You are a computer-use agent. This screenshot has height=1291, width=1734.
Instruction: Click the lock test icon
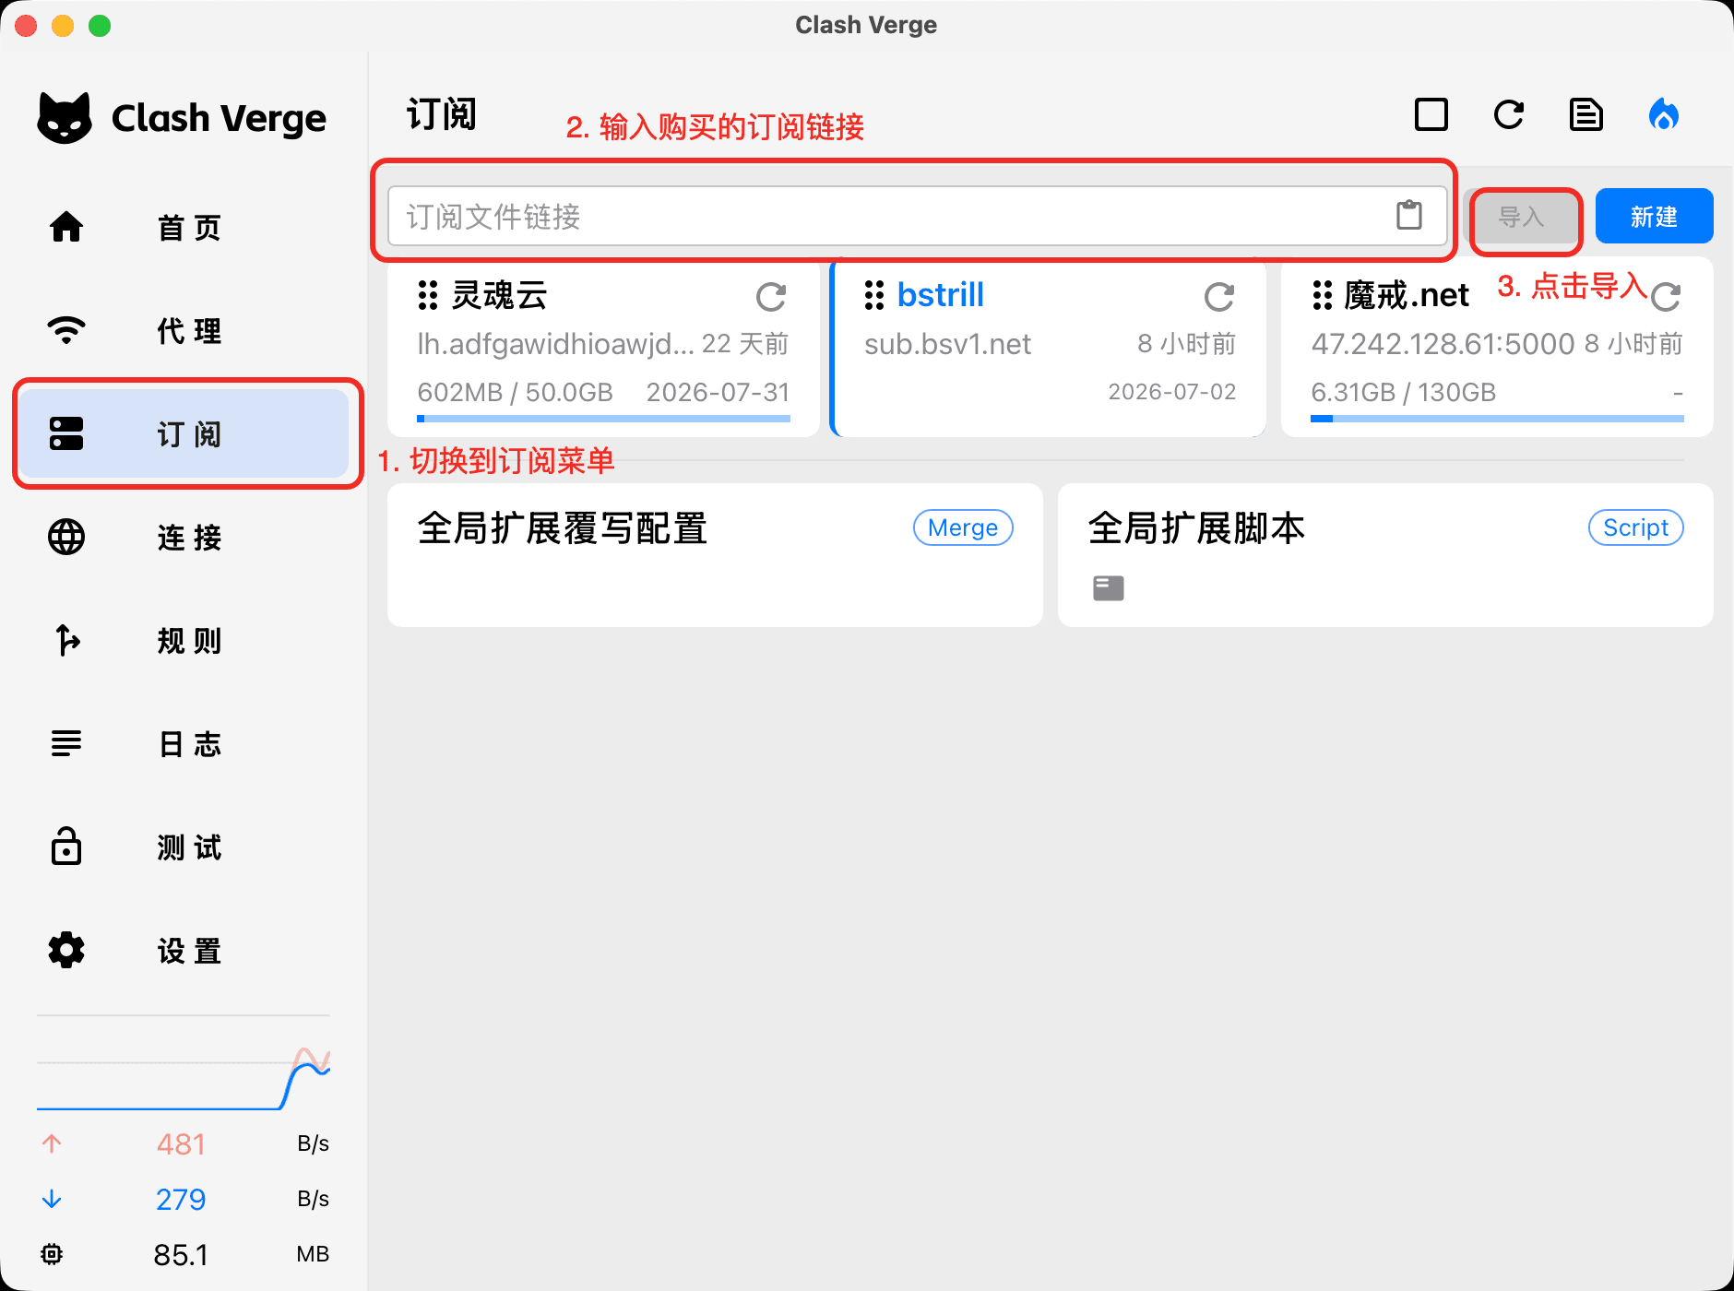(x=66, y=846)
